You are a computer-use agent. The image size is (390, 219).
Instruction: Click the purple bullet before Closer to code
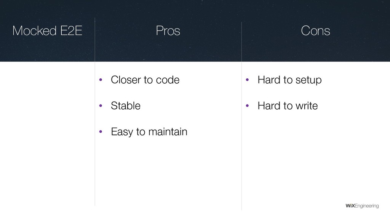tap(101, 80)
